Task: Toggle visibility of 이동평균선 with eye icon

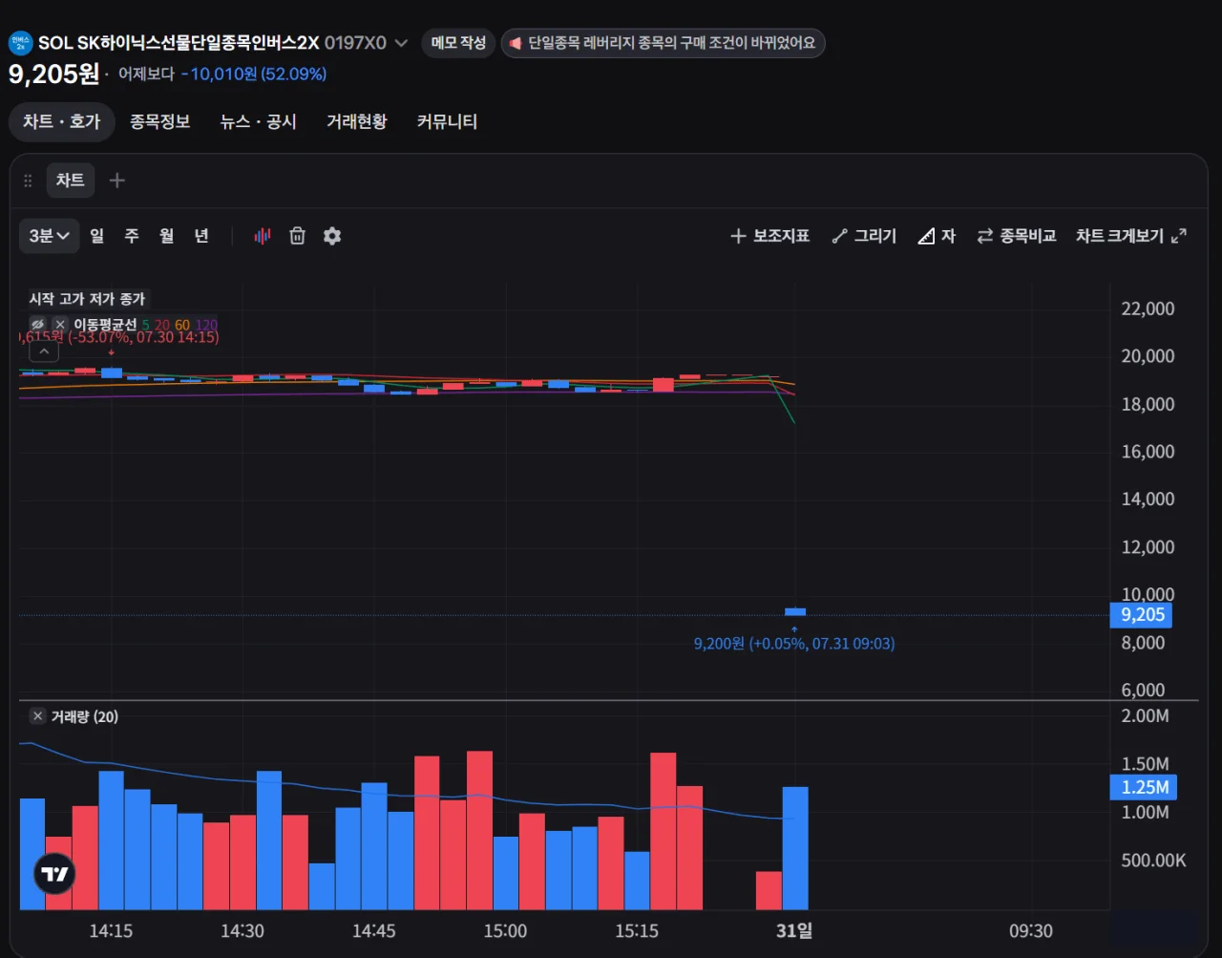Action: (x=38, y=325)
